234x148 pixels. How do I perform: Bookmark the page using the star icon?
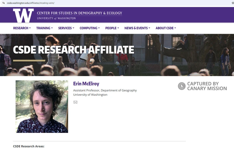pyautogui.click(x=233, y=3)
